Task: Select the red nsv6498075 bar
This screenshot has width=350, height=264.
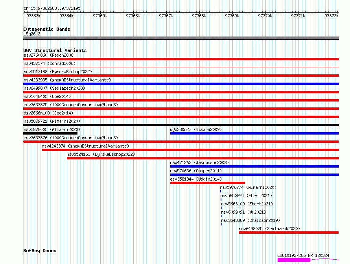Action: [289, 233]
